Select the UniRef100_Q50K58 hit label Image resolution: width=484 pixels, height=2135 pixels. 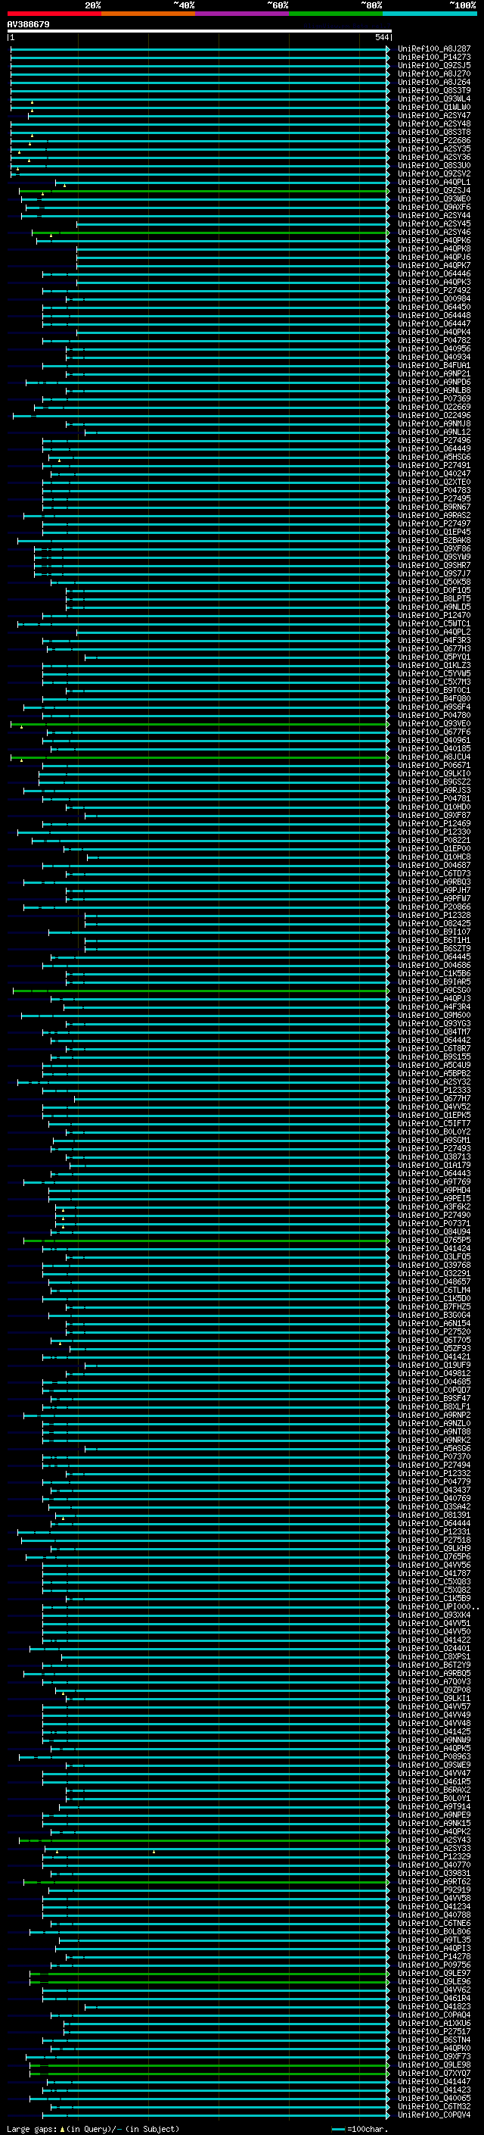434,582
